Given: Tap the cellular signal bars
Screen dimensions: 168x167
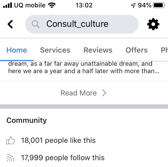Looking at the screenshot, I should click(8, 5).
